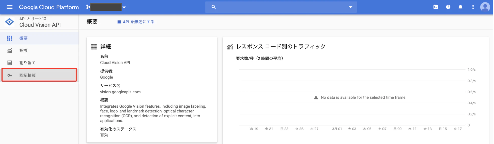Viewport: 494px width, 144px height.
Task: Click the 詳細 list icon
Action: tap(94, 47)
